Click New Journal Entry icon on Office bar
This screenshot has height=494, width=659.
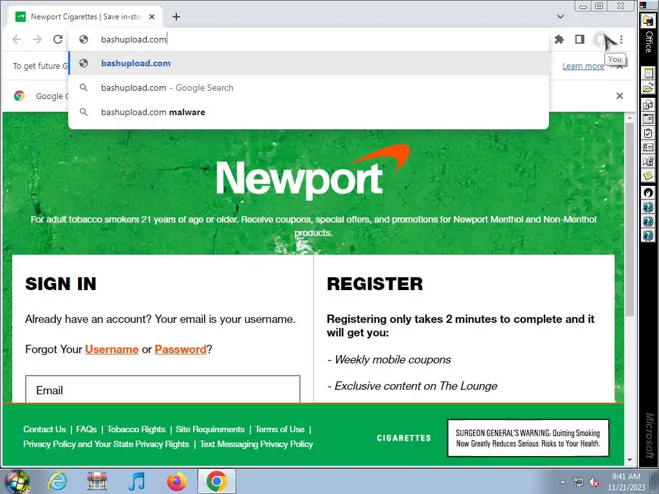click(x=649, y=161)
